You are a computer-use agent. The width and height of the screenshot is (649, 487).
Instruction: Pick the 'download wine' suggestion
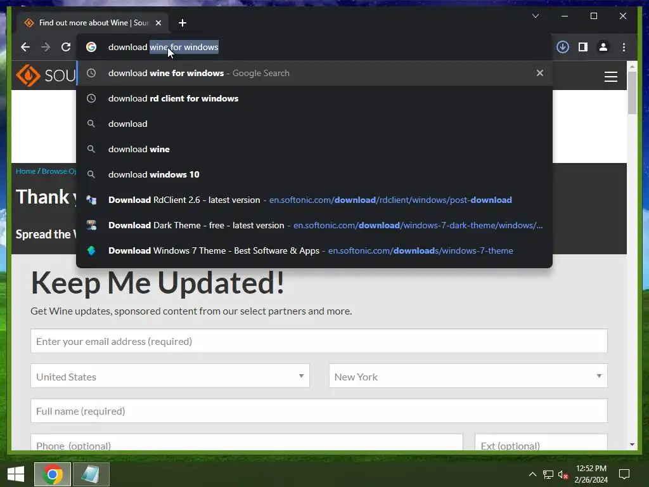click(x=314, y=149)
